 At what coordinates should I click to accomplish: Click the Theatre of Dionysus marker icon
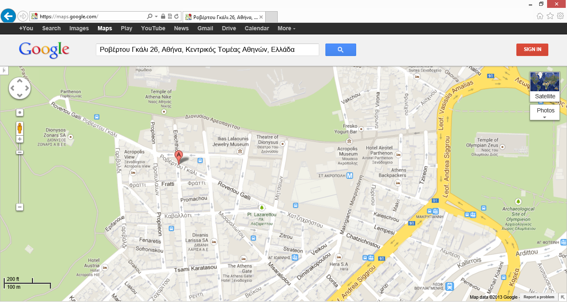(283, 144)
